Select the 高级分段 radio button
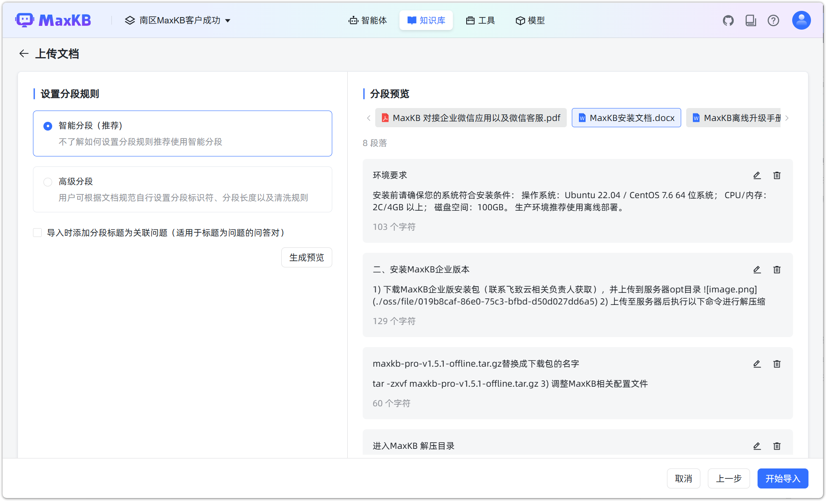 [x=48, y=182]
